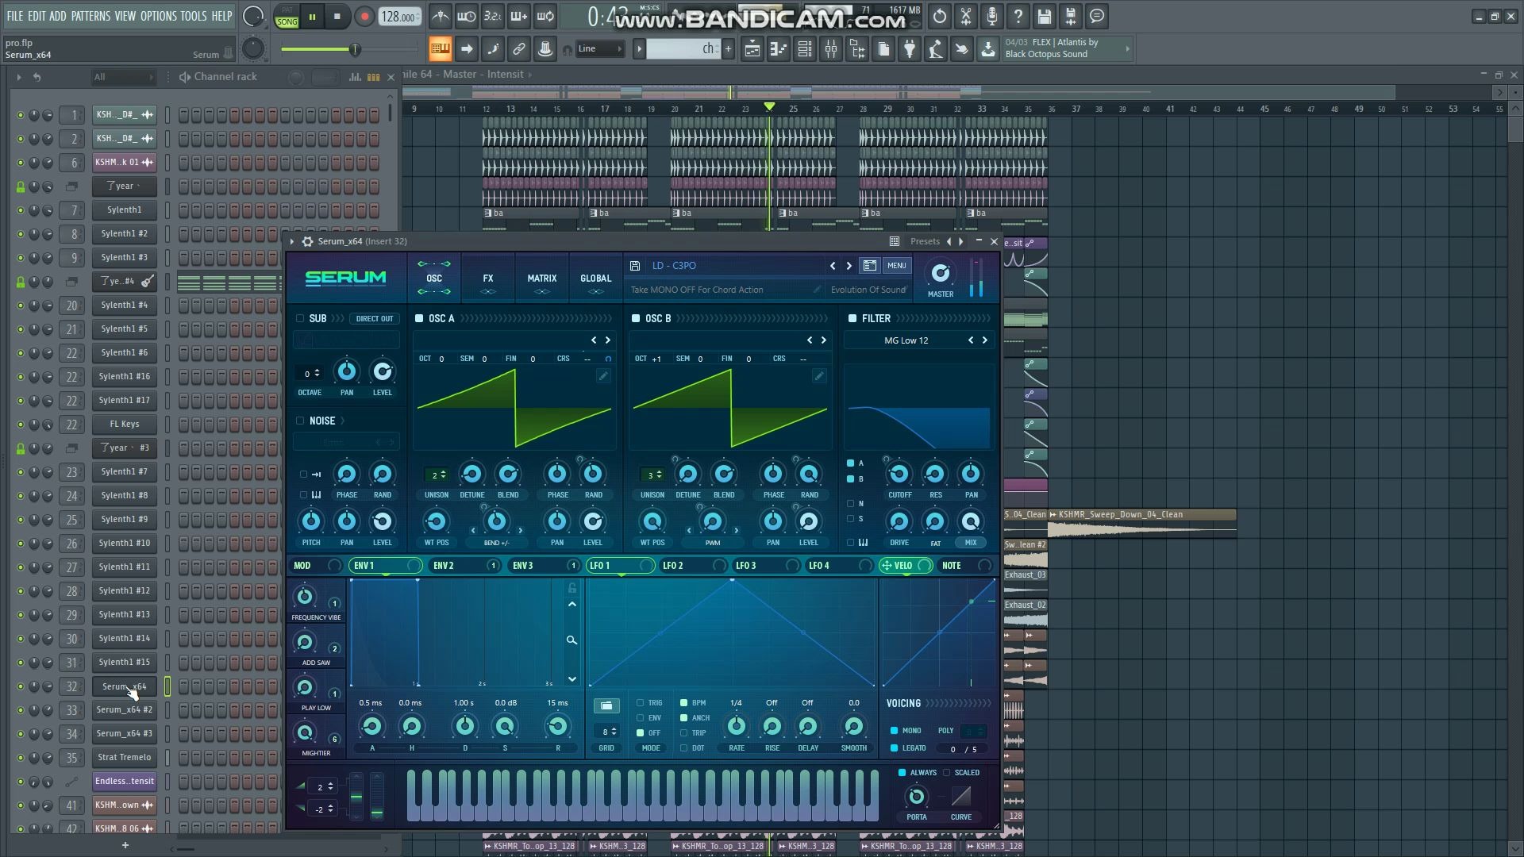1524x857 pixels.
Task: Toggle the ALWAYS portamento checkbox
Action: click(902, 773)
